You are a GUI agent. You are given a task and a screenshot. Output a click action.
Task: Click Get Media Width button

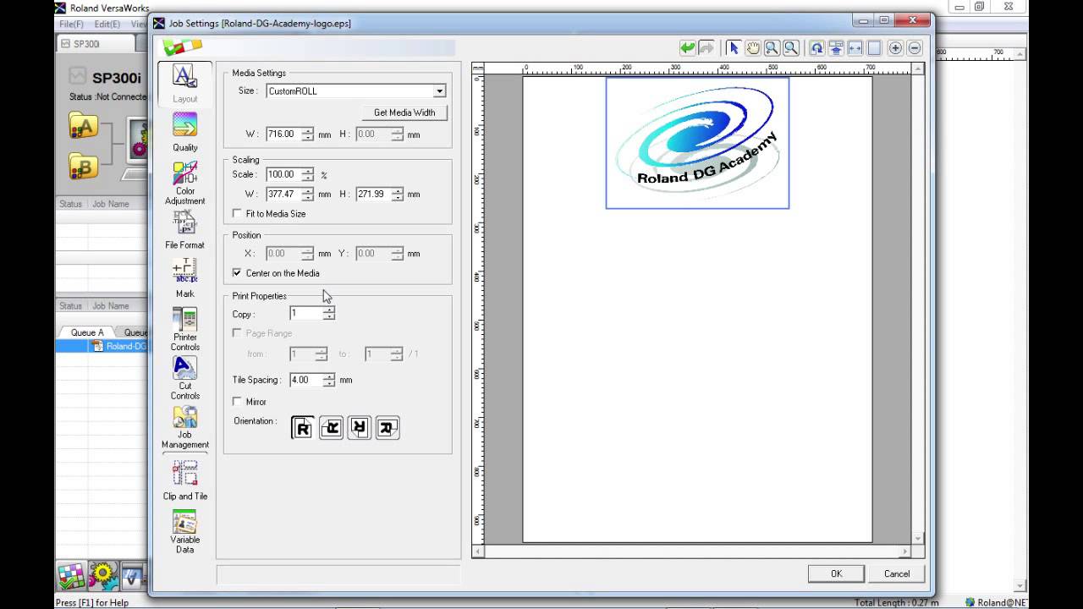pyautogui.click(x=404, y=112)
